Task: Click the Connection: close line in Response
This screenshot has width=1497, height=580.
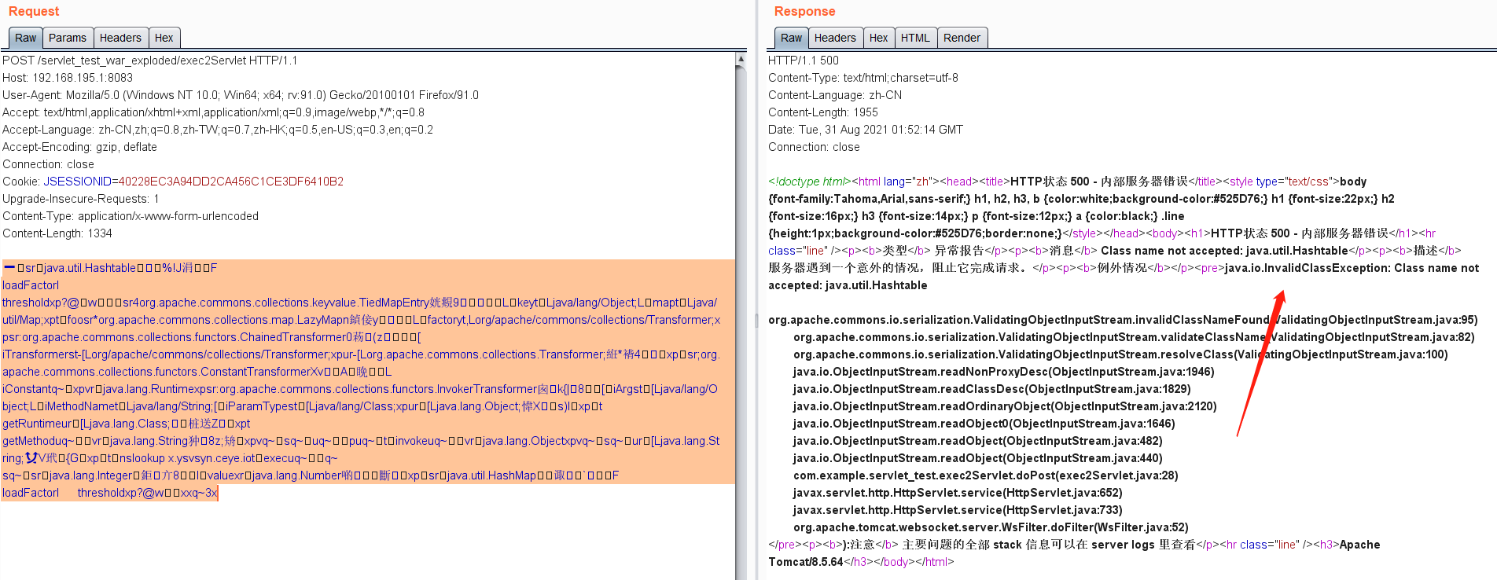Action: (814, 147)
